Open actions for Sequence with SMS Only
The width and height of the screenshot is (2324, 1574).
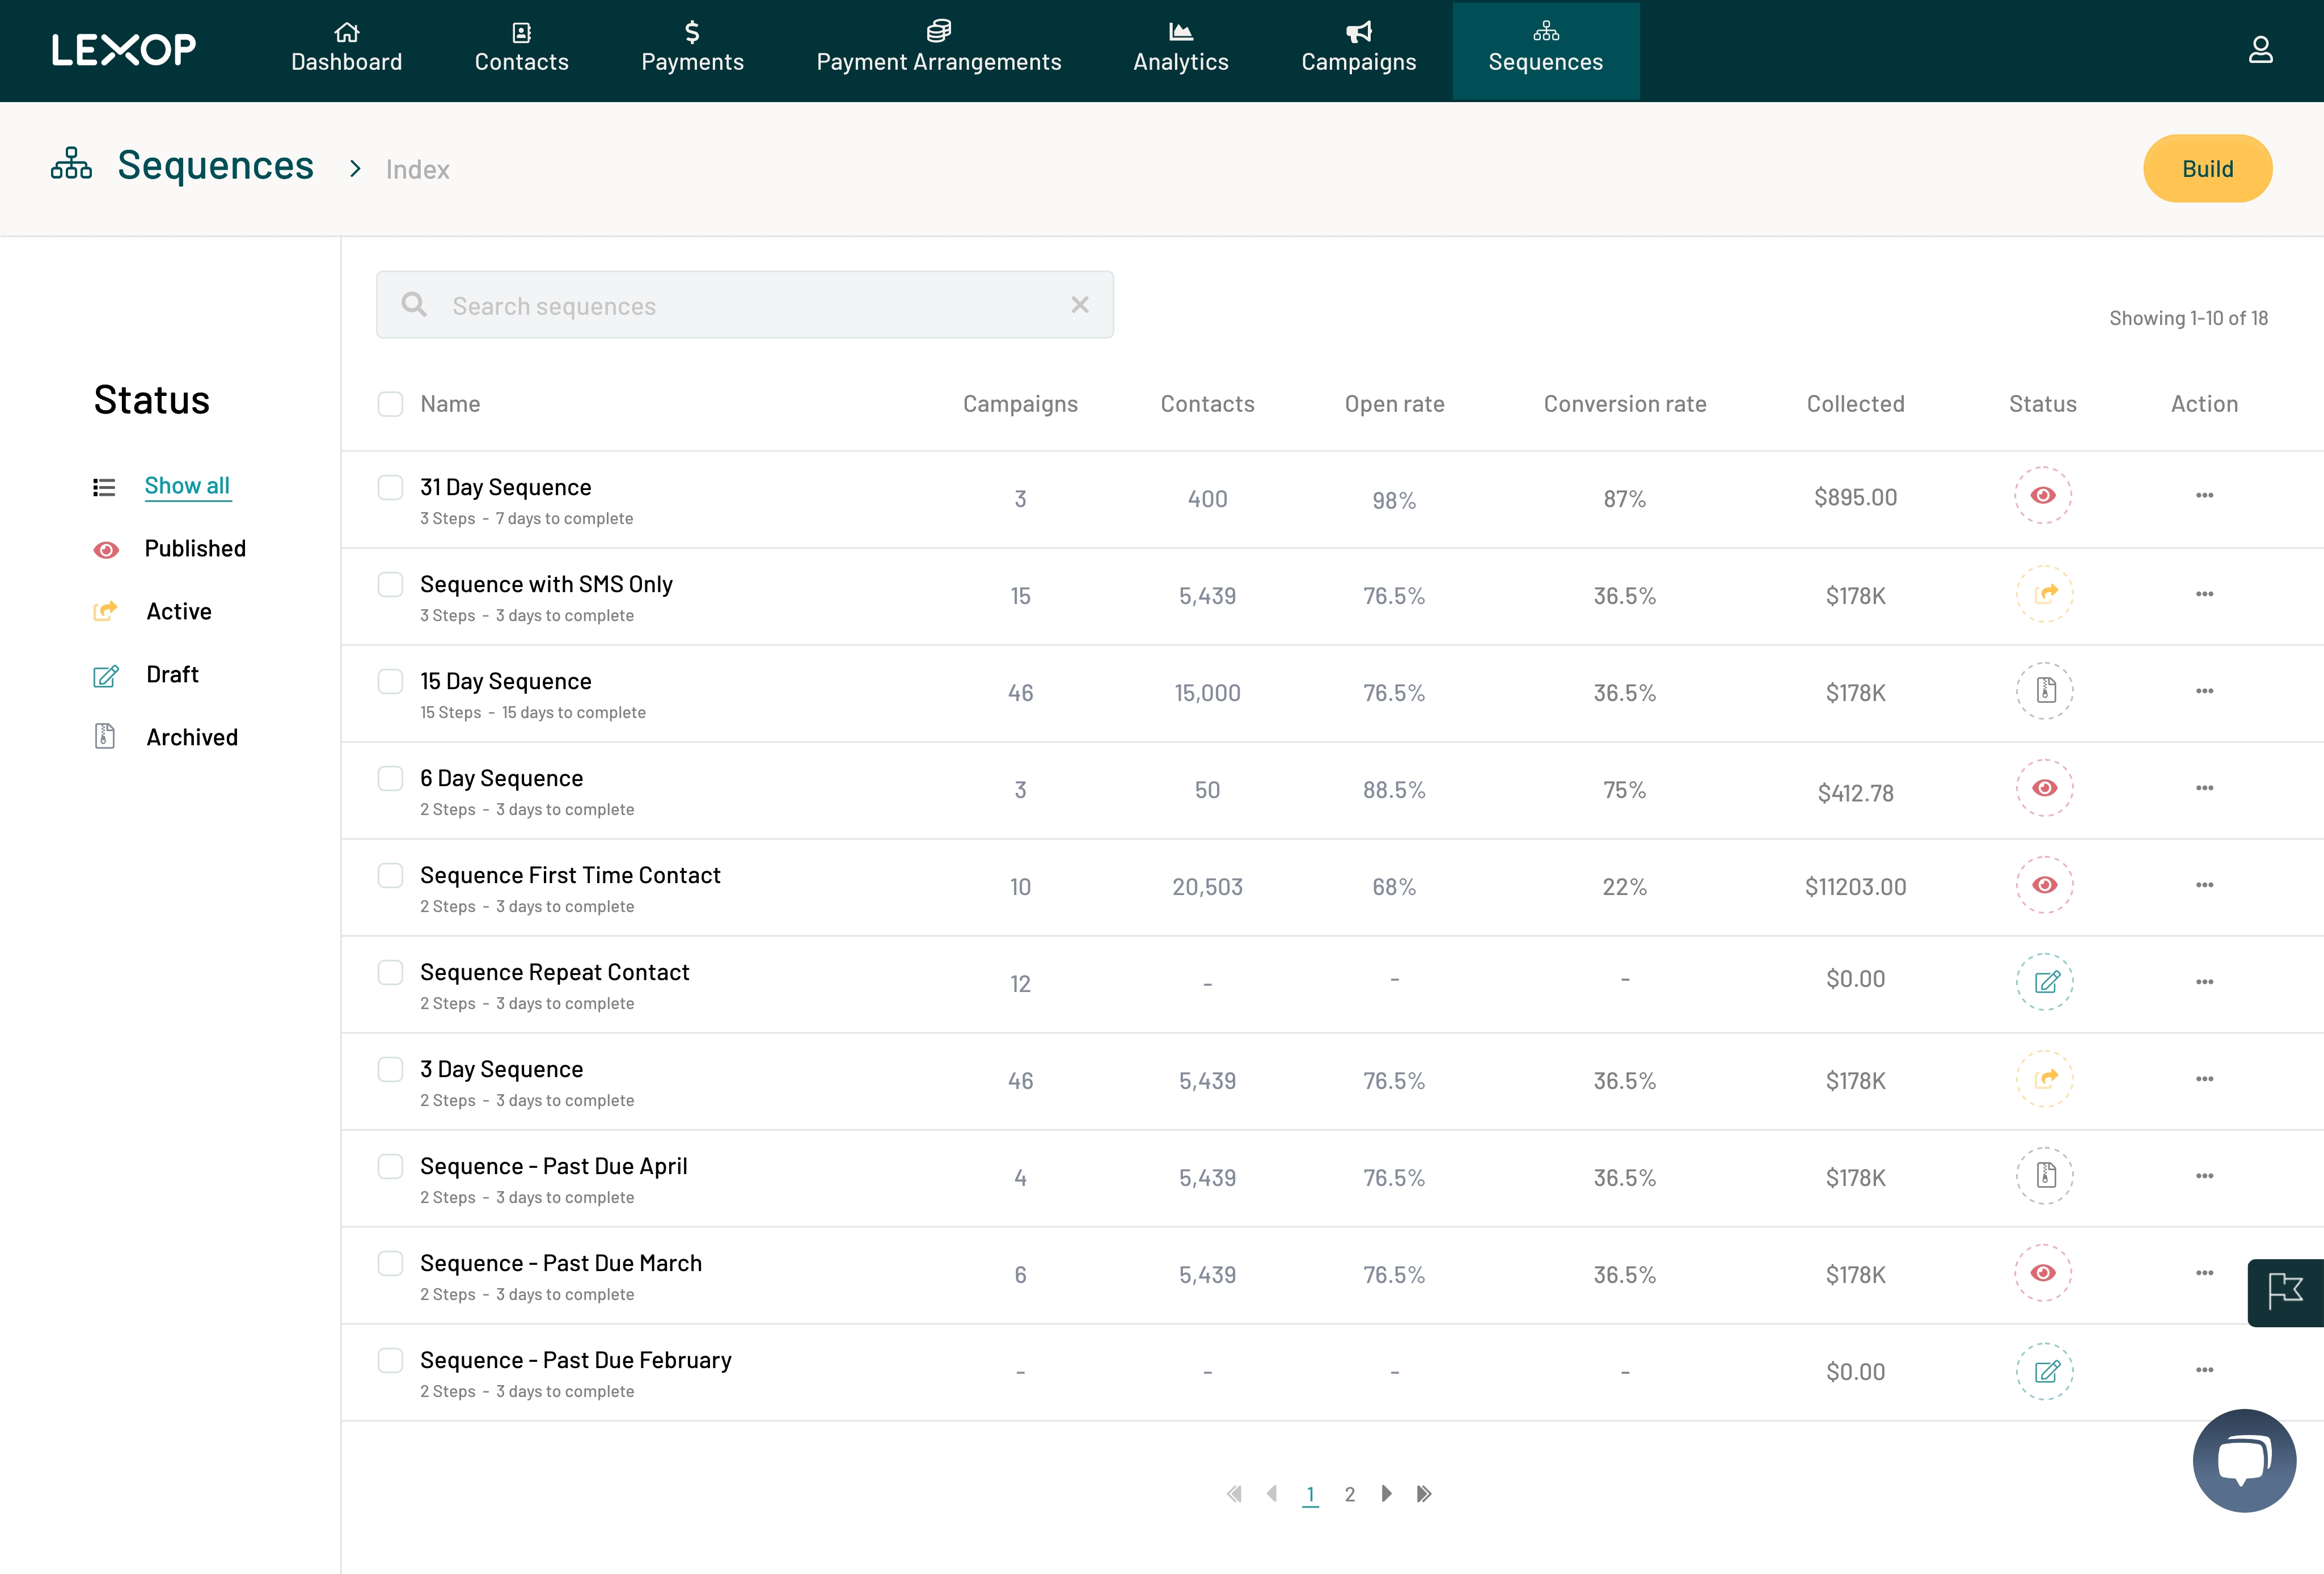[x=2204, y=593]
